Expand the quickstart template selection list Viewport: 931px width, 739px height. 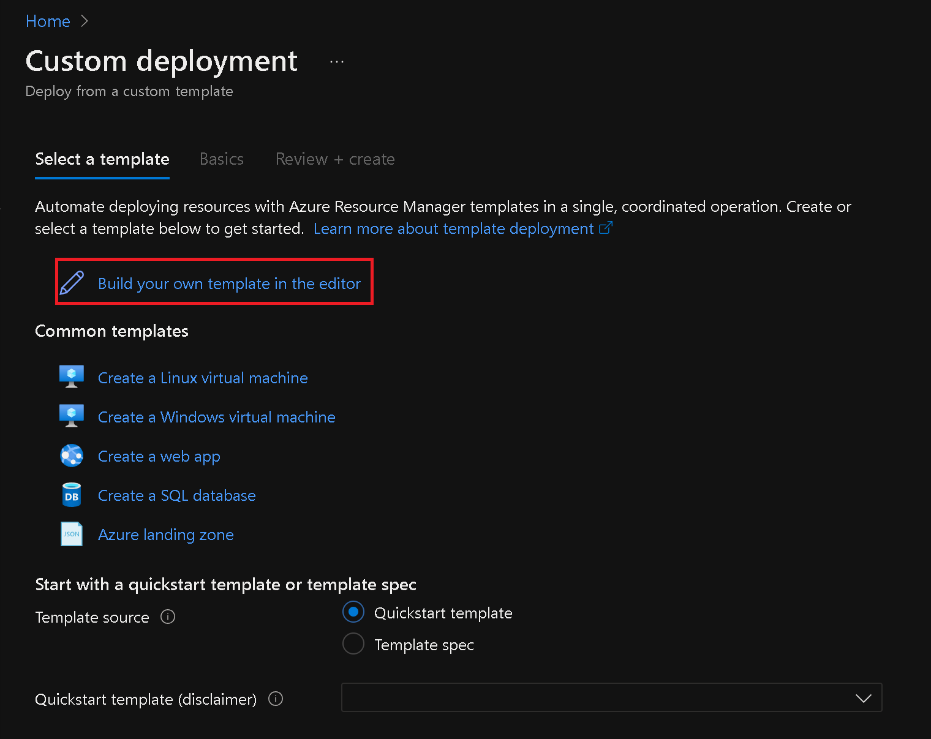864,697
